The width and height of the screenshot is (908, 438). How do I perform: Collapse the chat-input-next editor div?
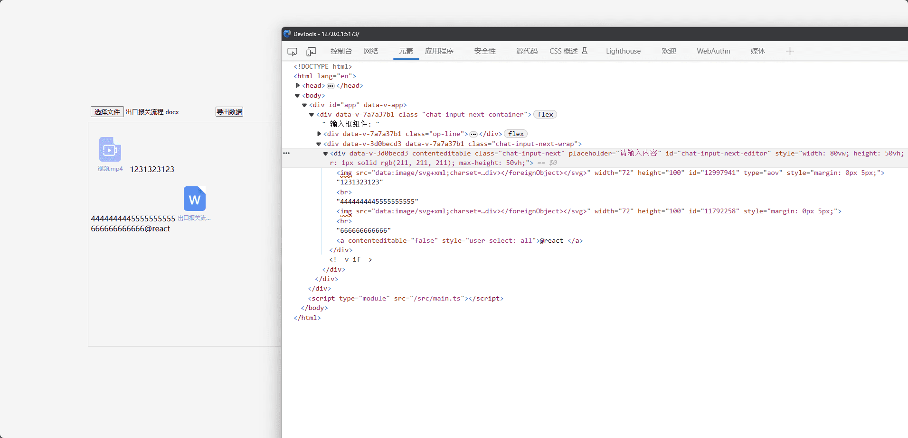(325, 154)
